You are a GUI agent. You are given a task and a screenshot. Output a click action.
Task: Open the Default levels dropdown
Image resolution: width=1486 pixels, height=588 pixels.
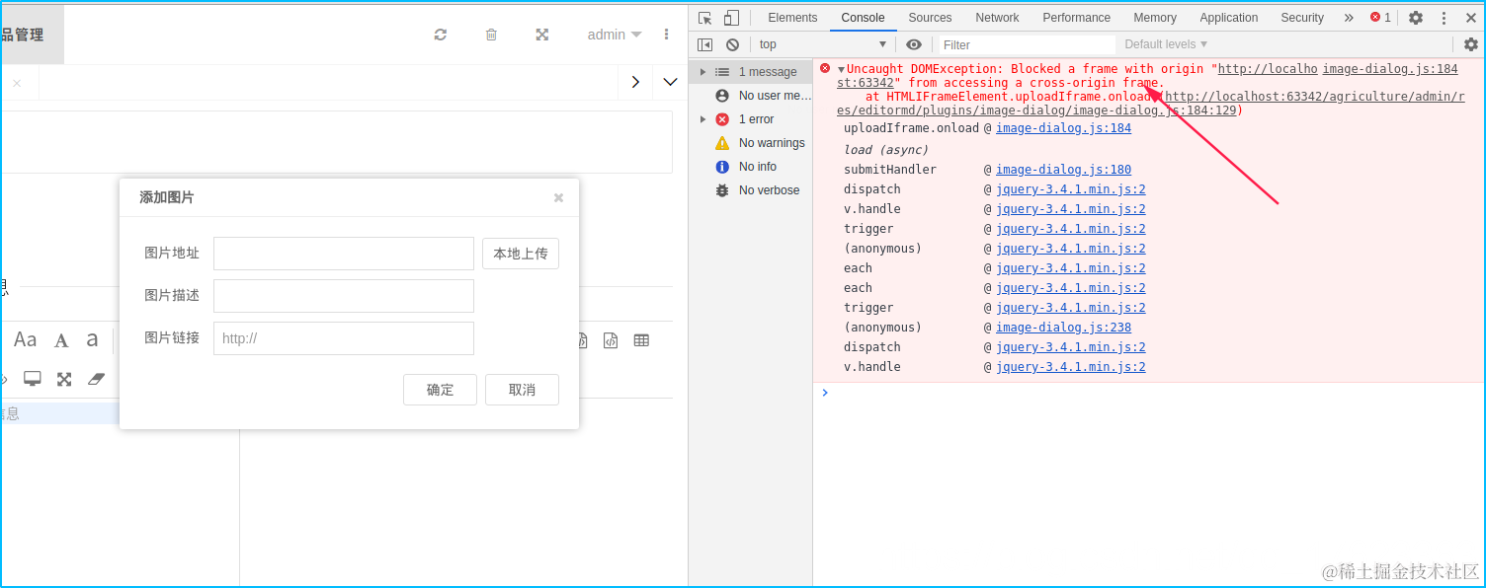point(1166,44)
